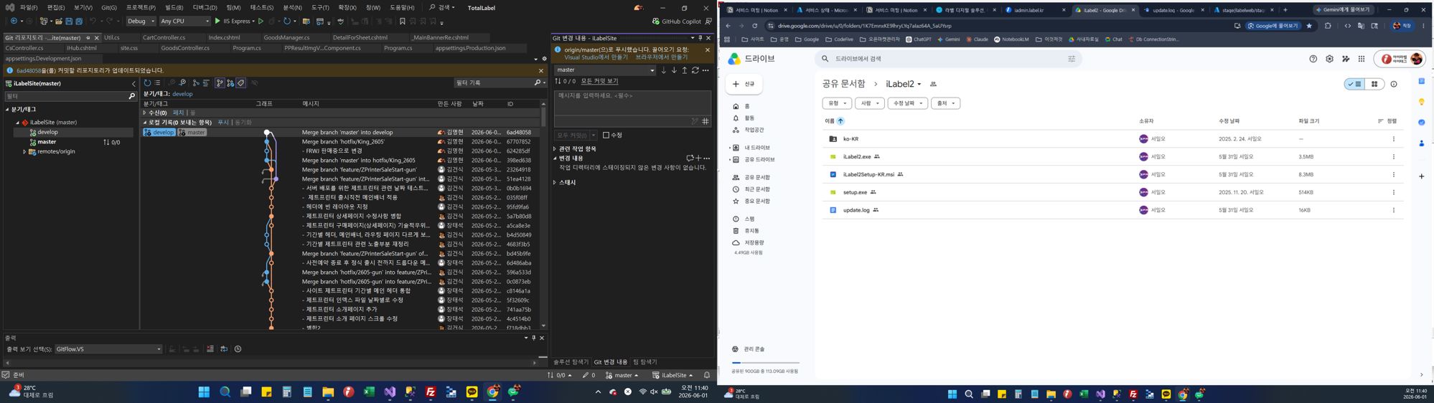Open the 수정 날짜 filter dropdown in Drive
This screenshot has height=403, width=1434.
[907, 103]
